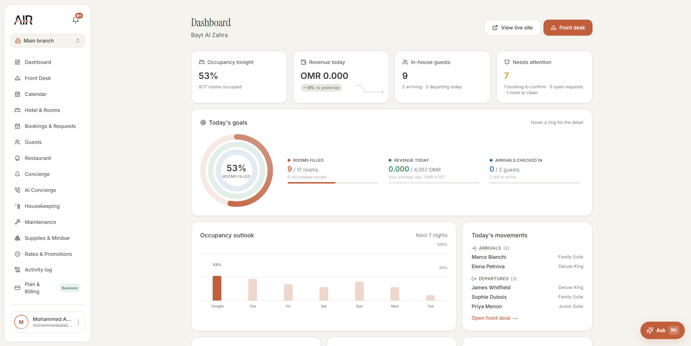Click the Rooms Filled progress bar

[x=333, y=183]
